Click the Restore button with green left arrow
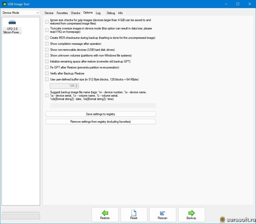Viewport: 256px width, 224px height. pos(105,215)
